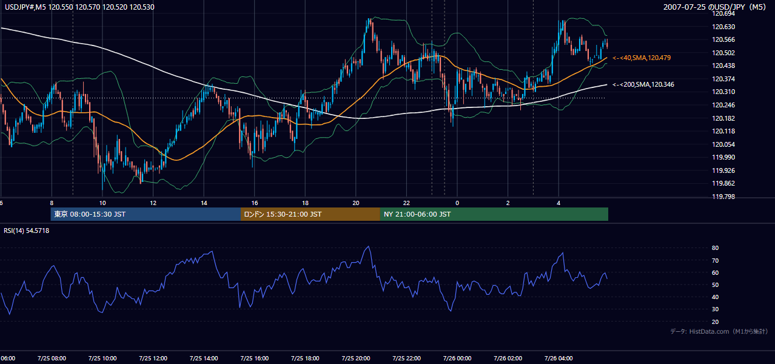Screen dimensions: 775x364
Task: Click price axis value 120.502
Action: point(723,53)
